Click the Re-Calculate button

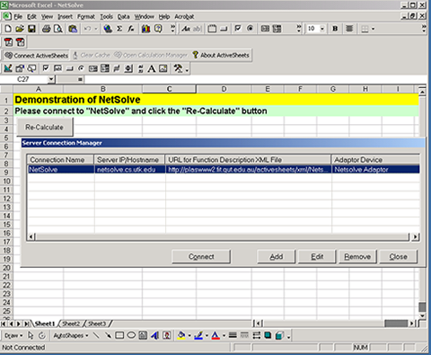pyautogui.click(x=44, y=127)
